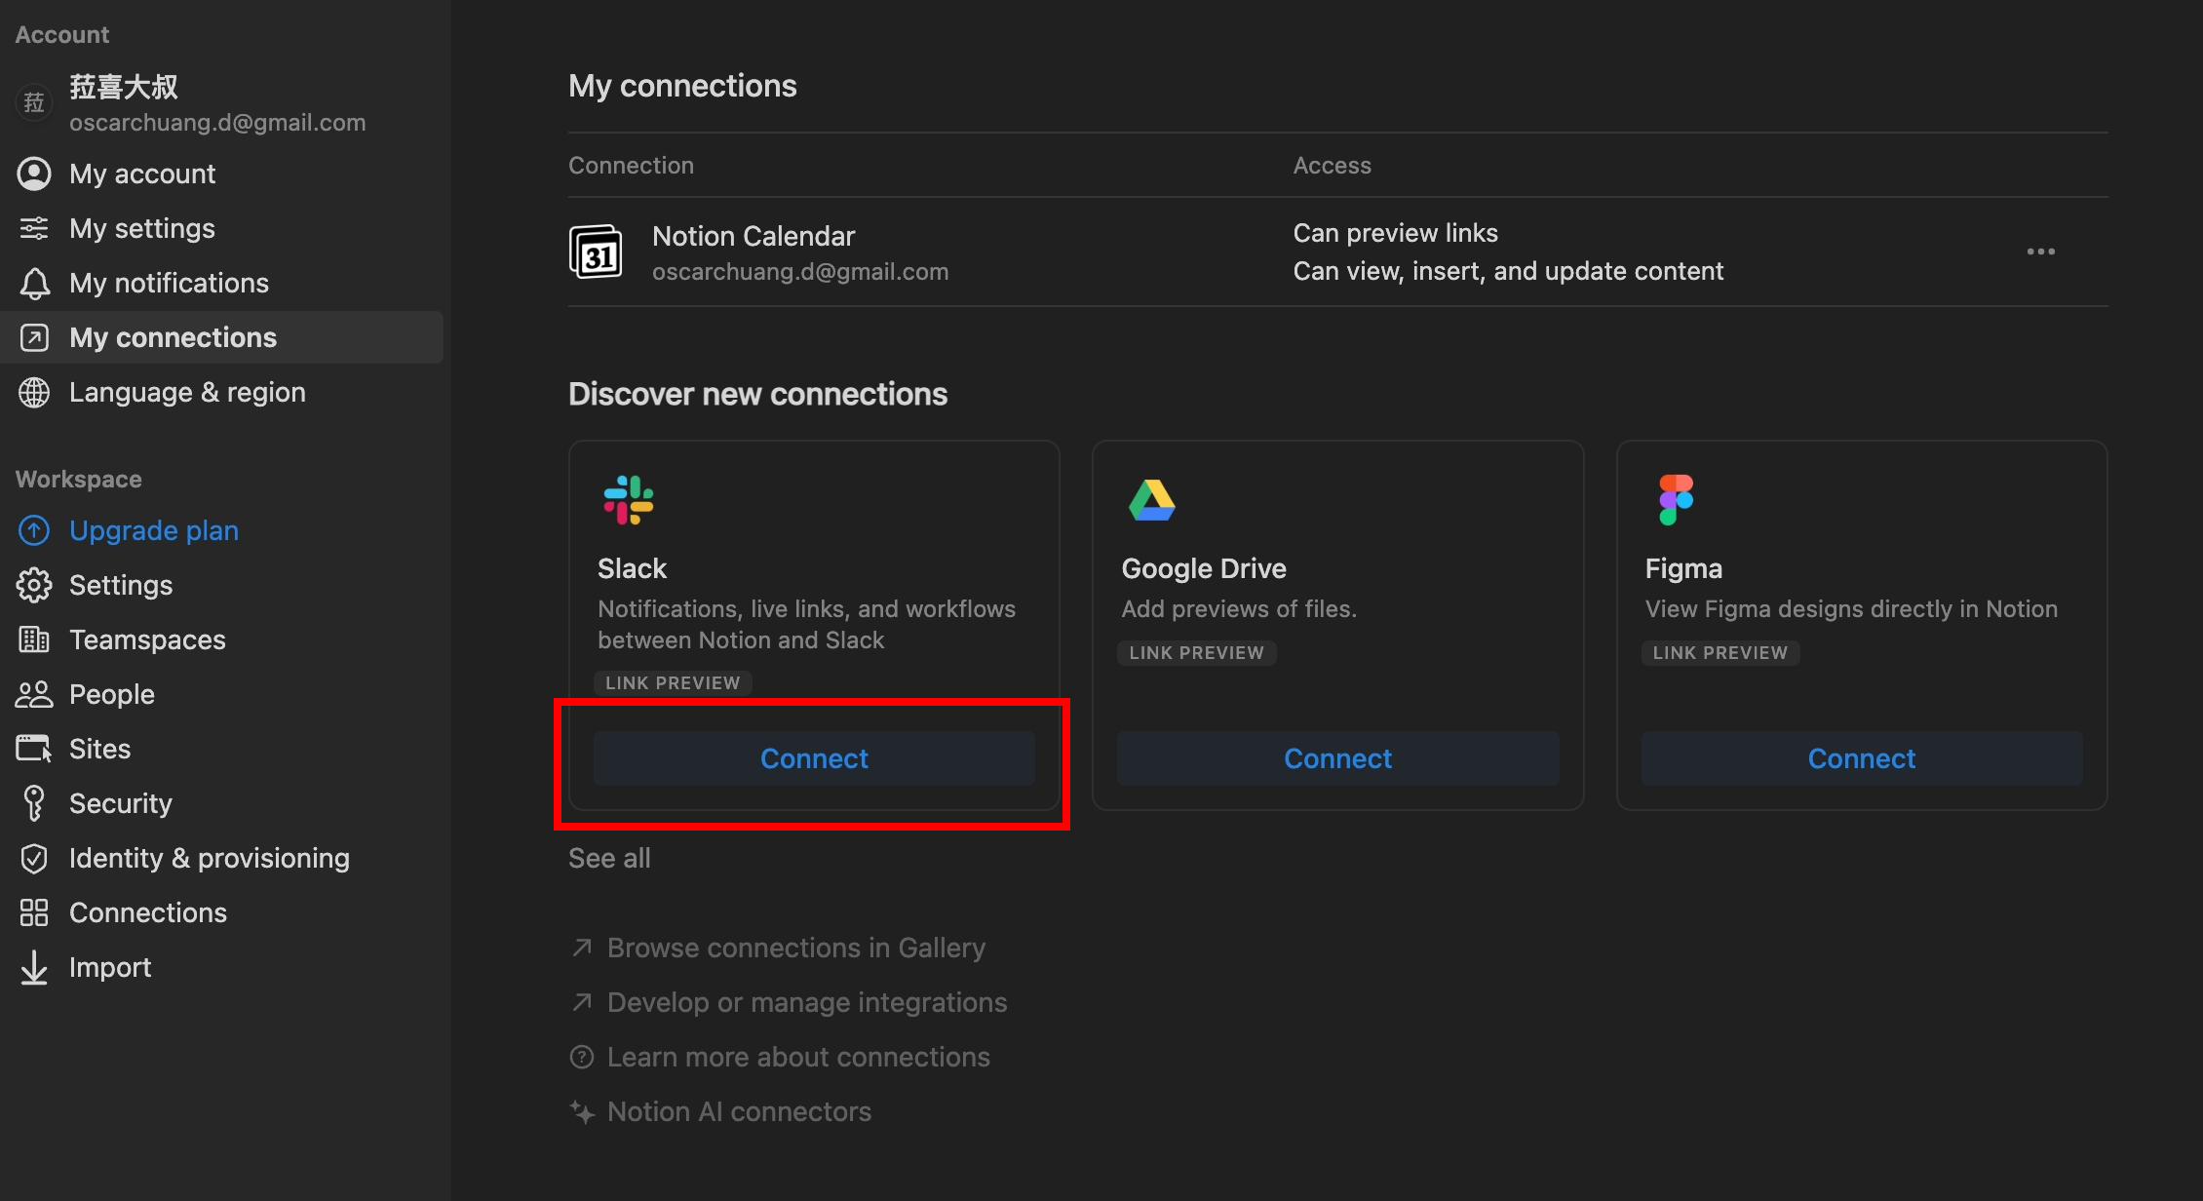Select My connections in the sidebar
Screen dimensions: 2203x1201
point(222,337)
